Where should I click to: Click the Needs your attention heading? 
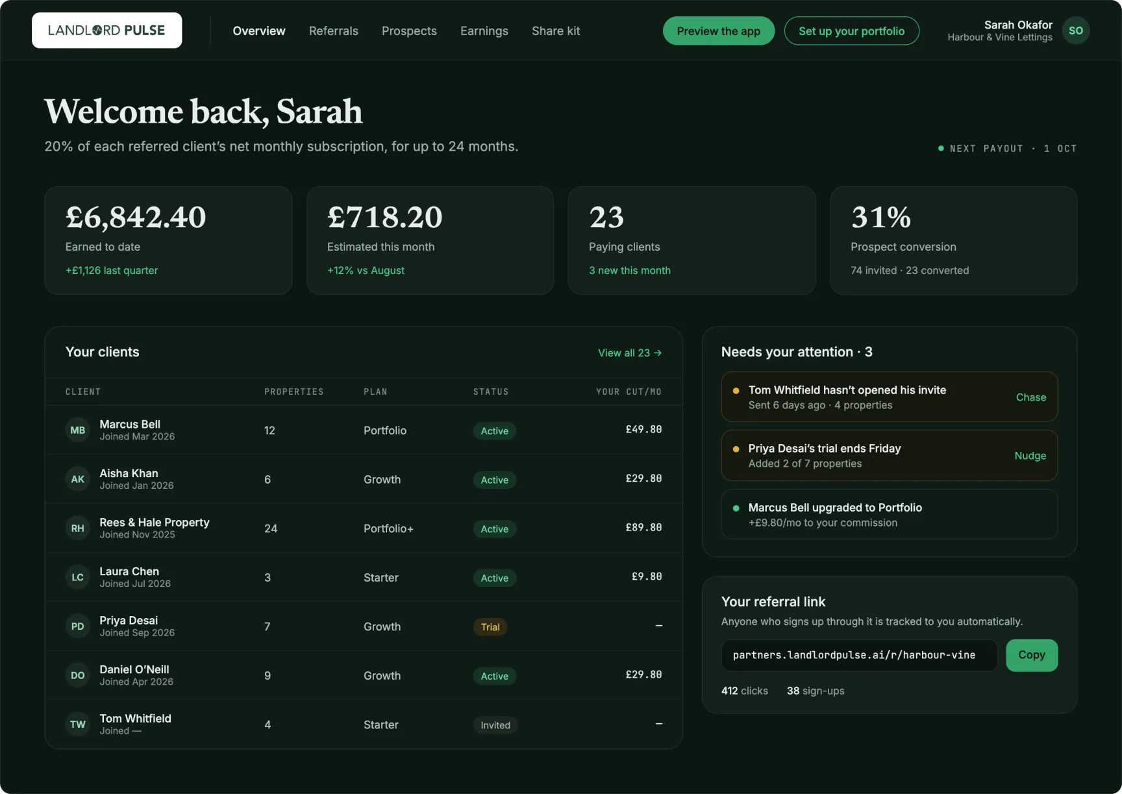pos(797,352)
